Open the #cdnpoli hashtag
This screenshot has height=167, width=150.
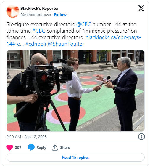point(36,44)
